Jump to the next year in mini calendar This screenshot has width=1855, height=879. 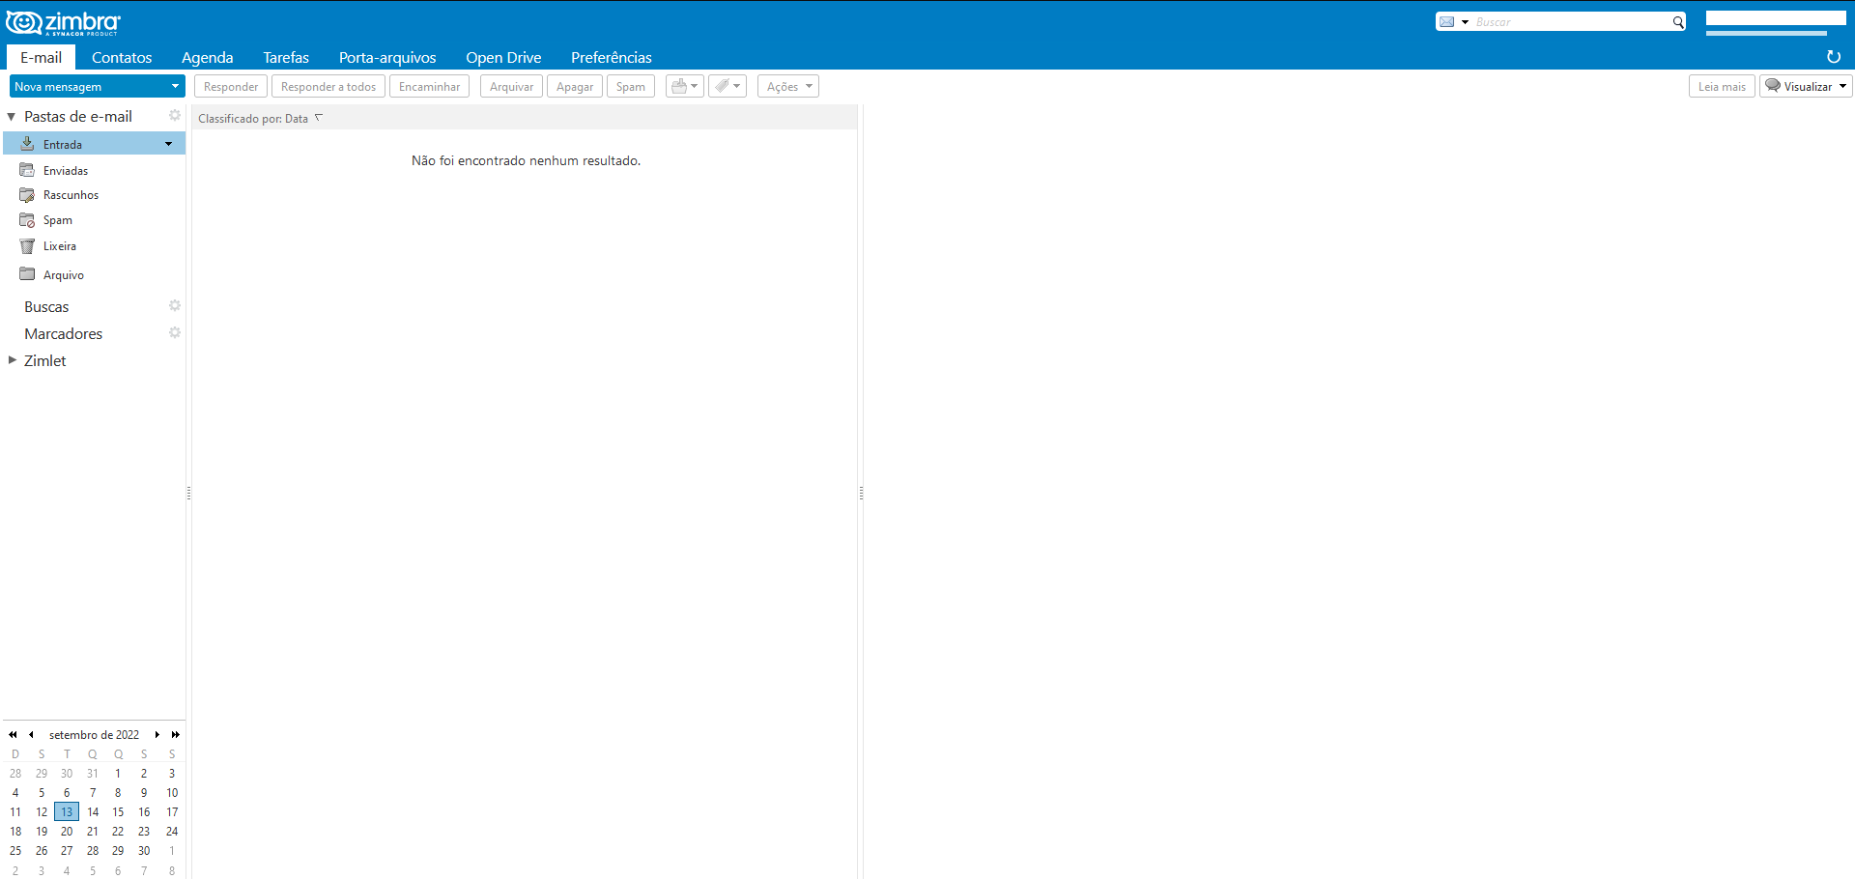pos(176,735)
